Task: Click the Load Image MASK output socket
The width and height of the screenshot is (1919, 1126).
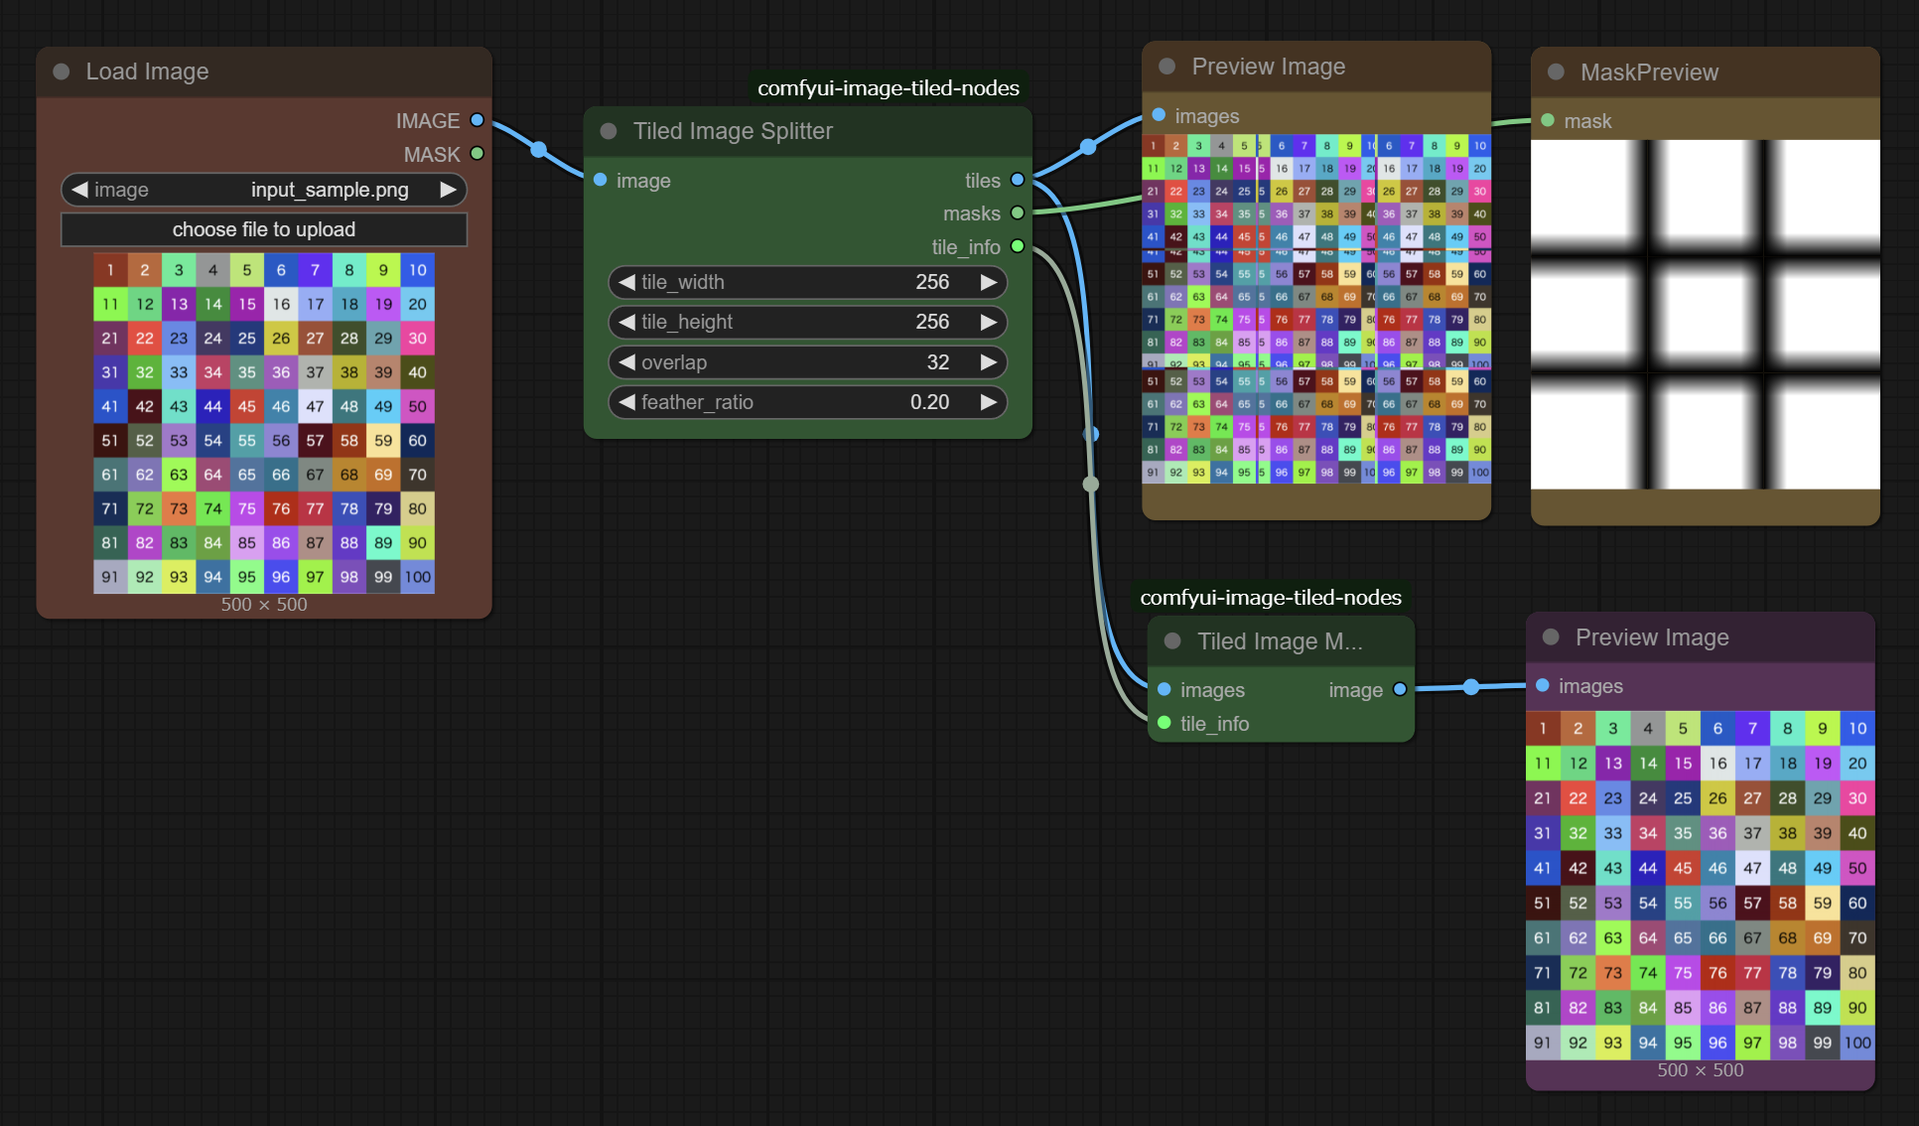Action: (477, 154)
